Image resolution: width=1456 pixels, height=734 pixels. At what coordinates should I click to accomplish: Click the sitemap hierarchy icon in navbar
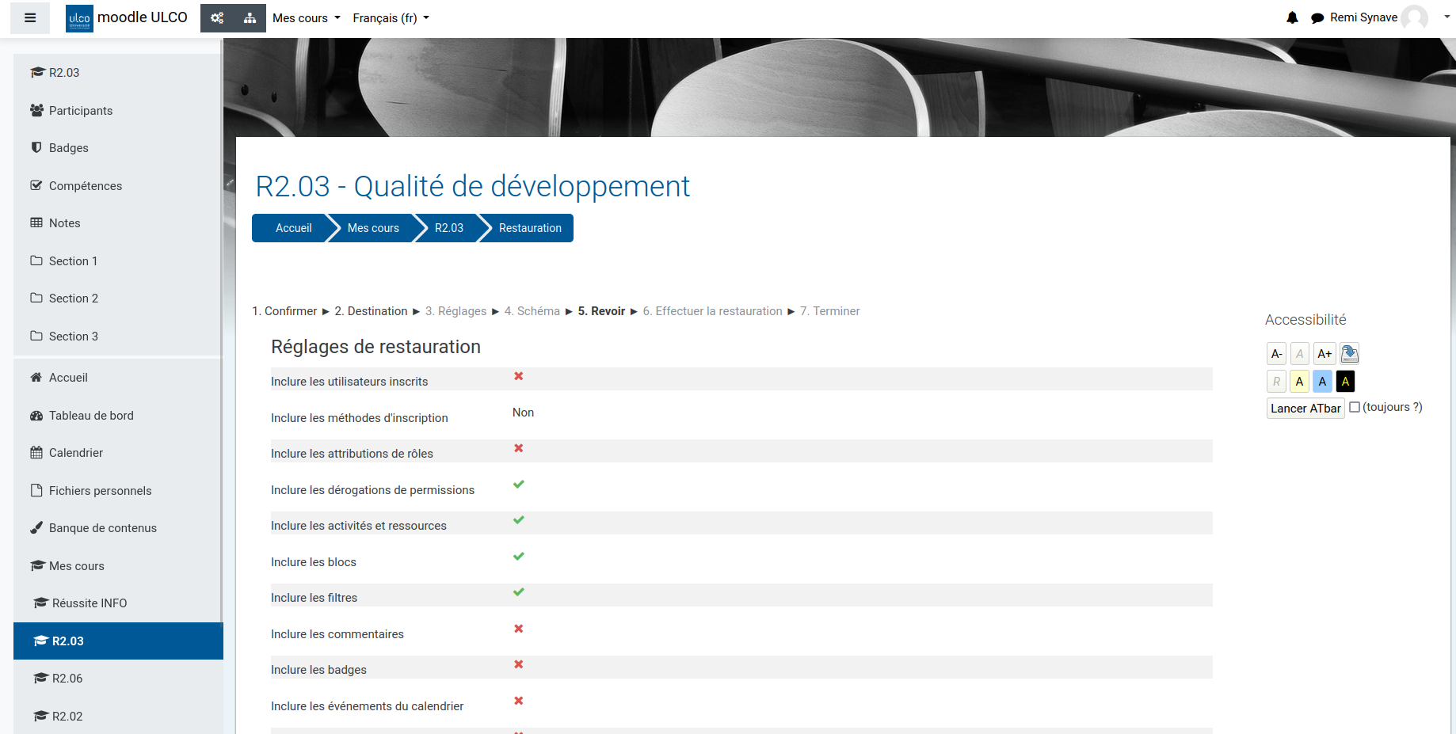[x=250, y=18]
